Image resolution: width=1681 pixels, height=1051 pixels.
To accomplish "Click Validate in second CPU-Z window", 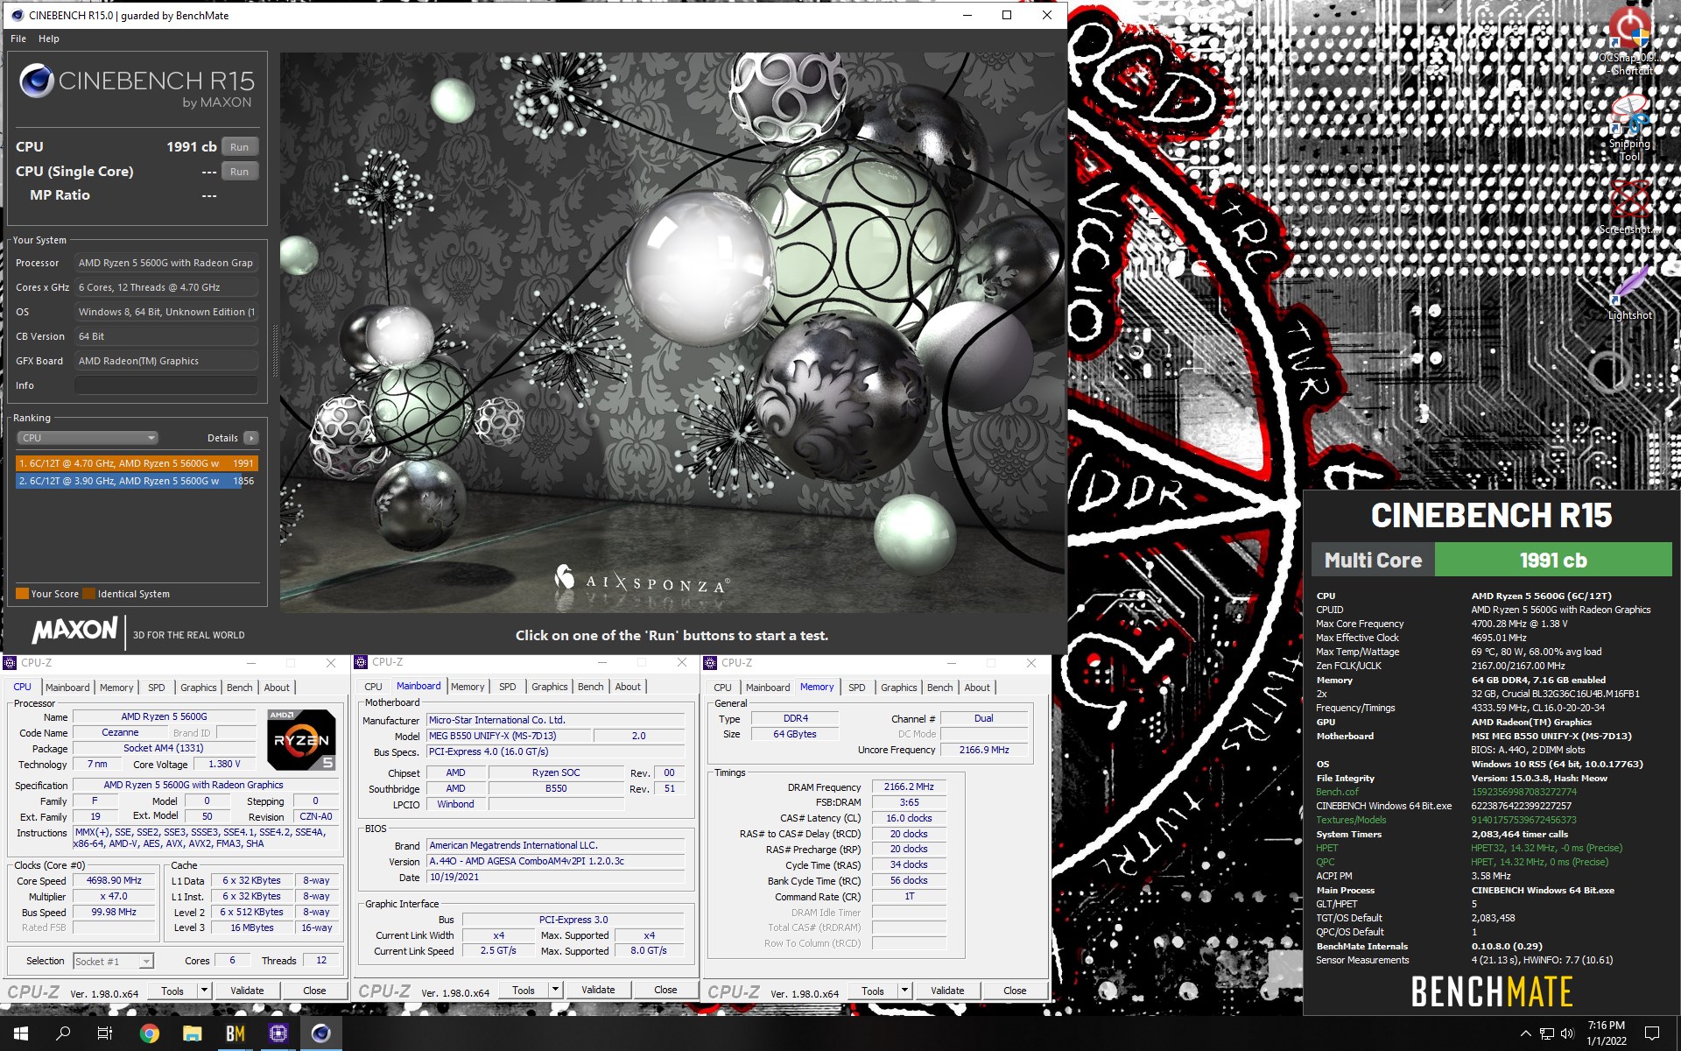I will (x=598, y=991).
